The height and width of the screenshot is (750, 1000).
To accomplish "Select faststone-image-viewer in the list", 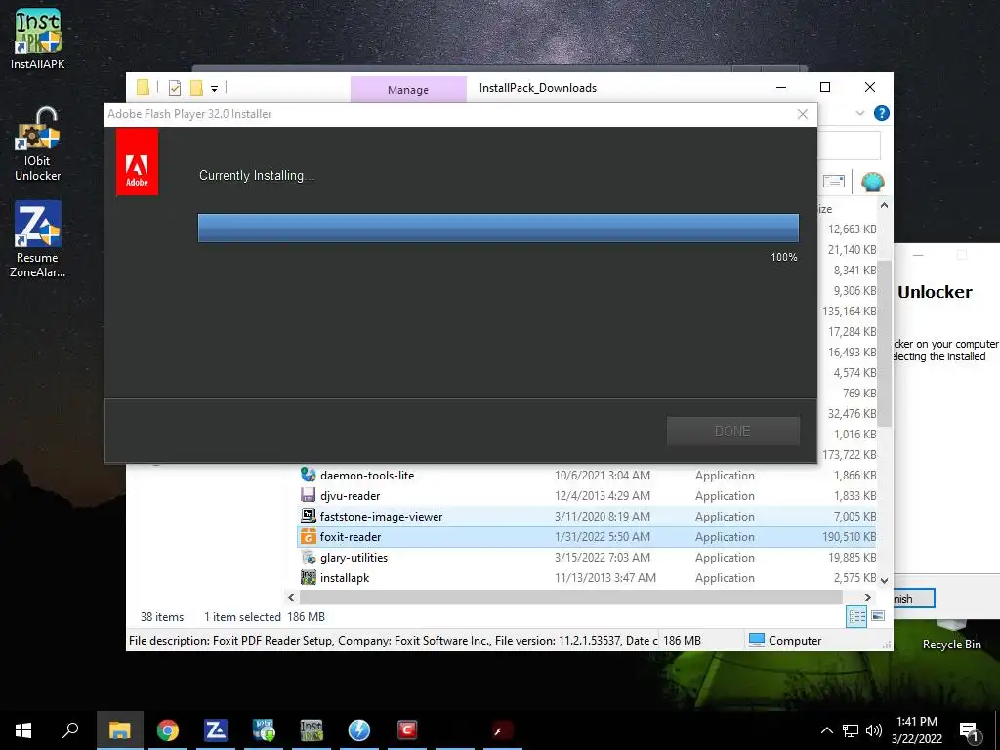I will 381,516.
